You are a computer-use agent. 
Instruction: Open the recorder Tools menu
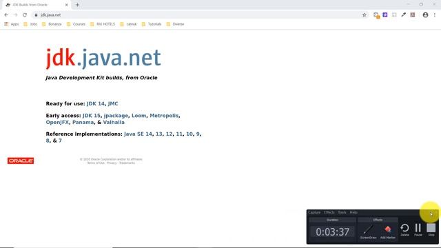[342, 212]
